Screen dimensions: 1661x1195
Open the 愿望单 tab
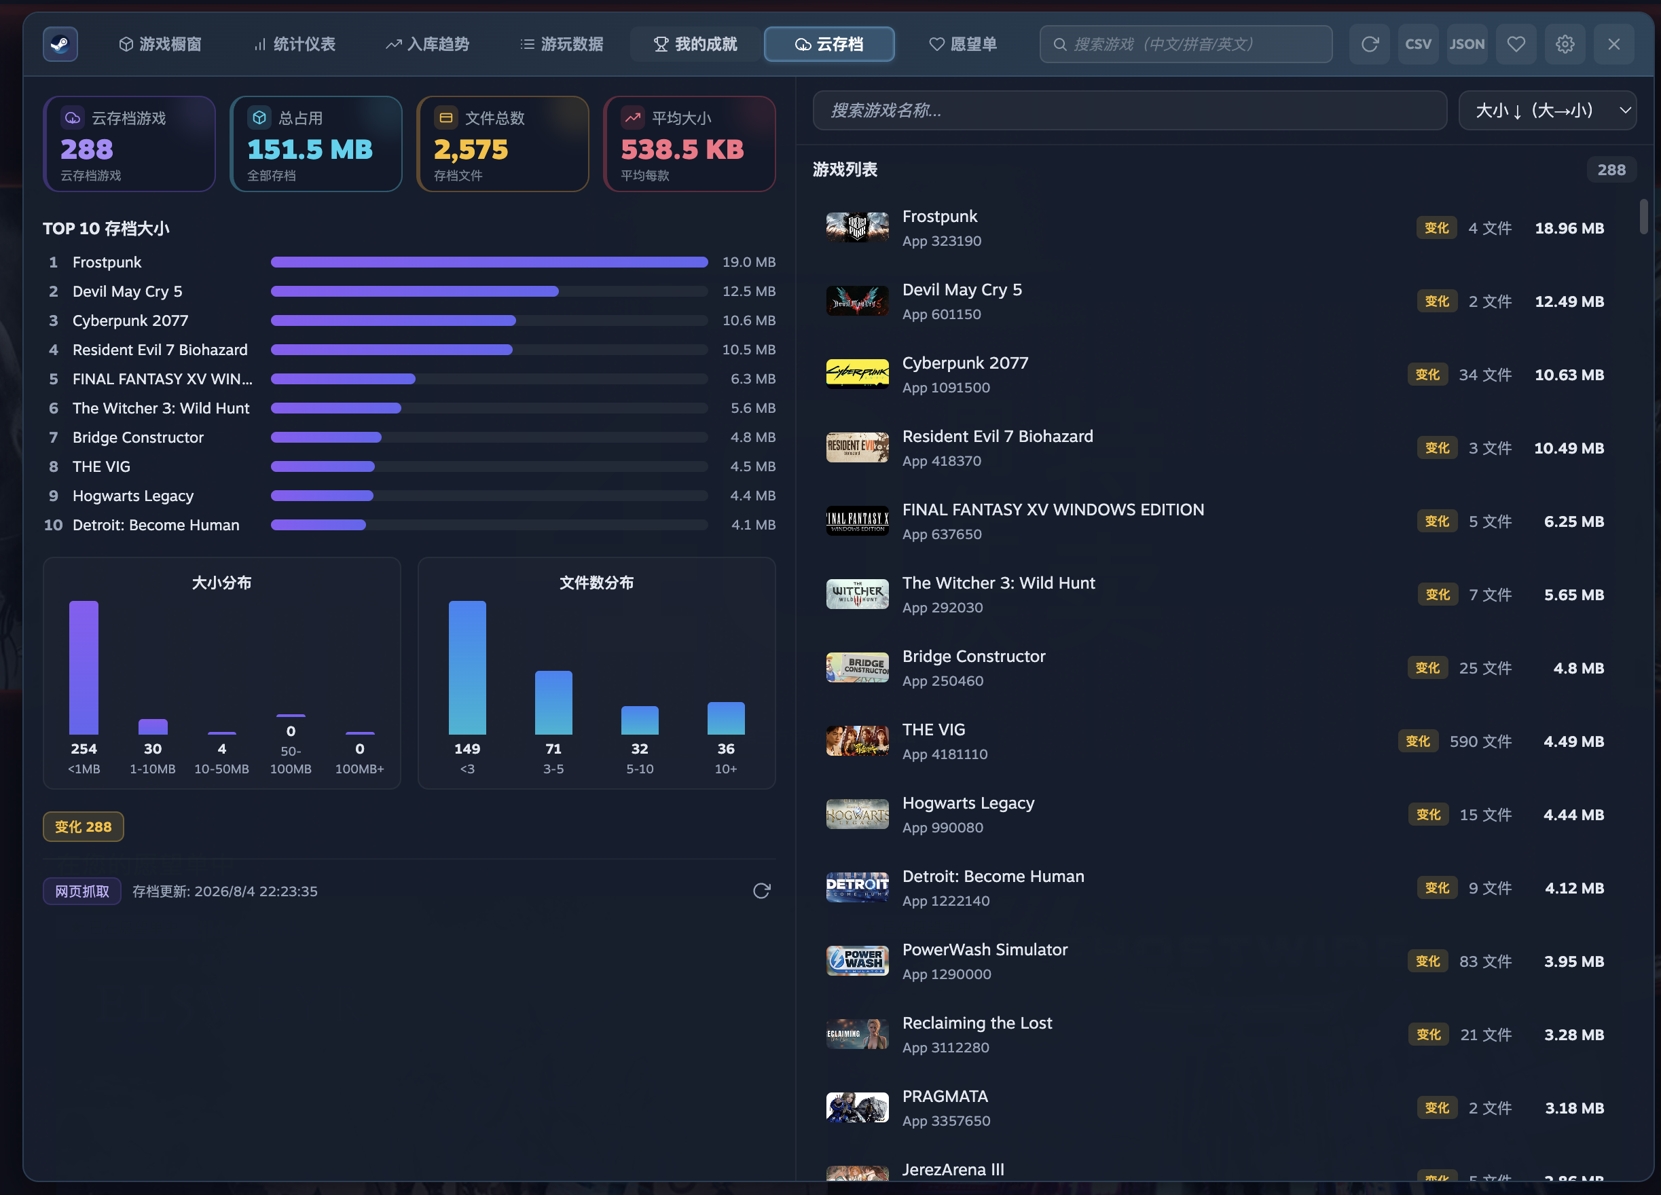[x=963, y=44]
